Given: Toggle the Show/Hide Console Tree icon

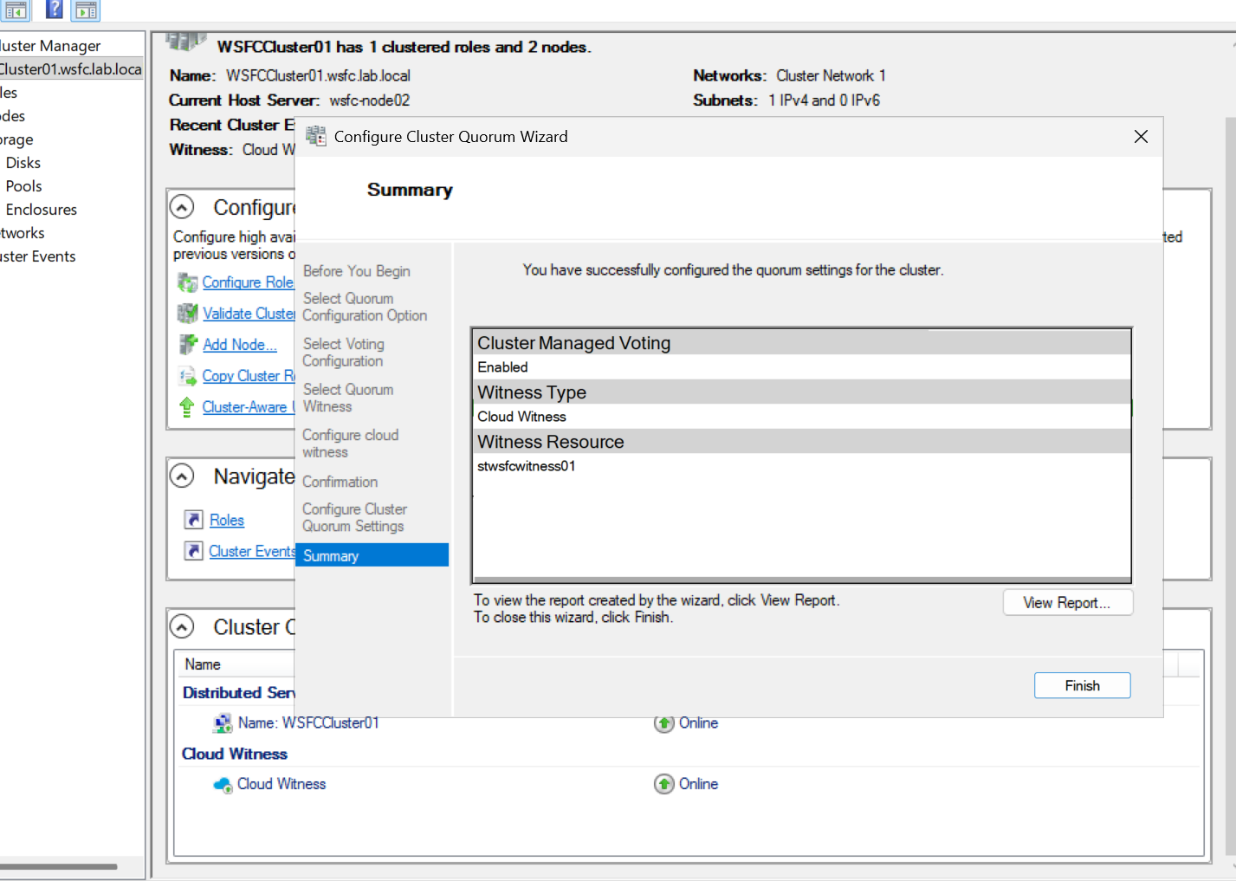Looking at the screenshot, I should (x=16, y=10).
